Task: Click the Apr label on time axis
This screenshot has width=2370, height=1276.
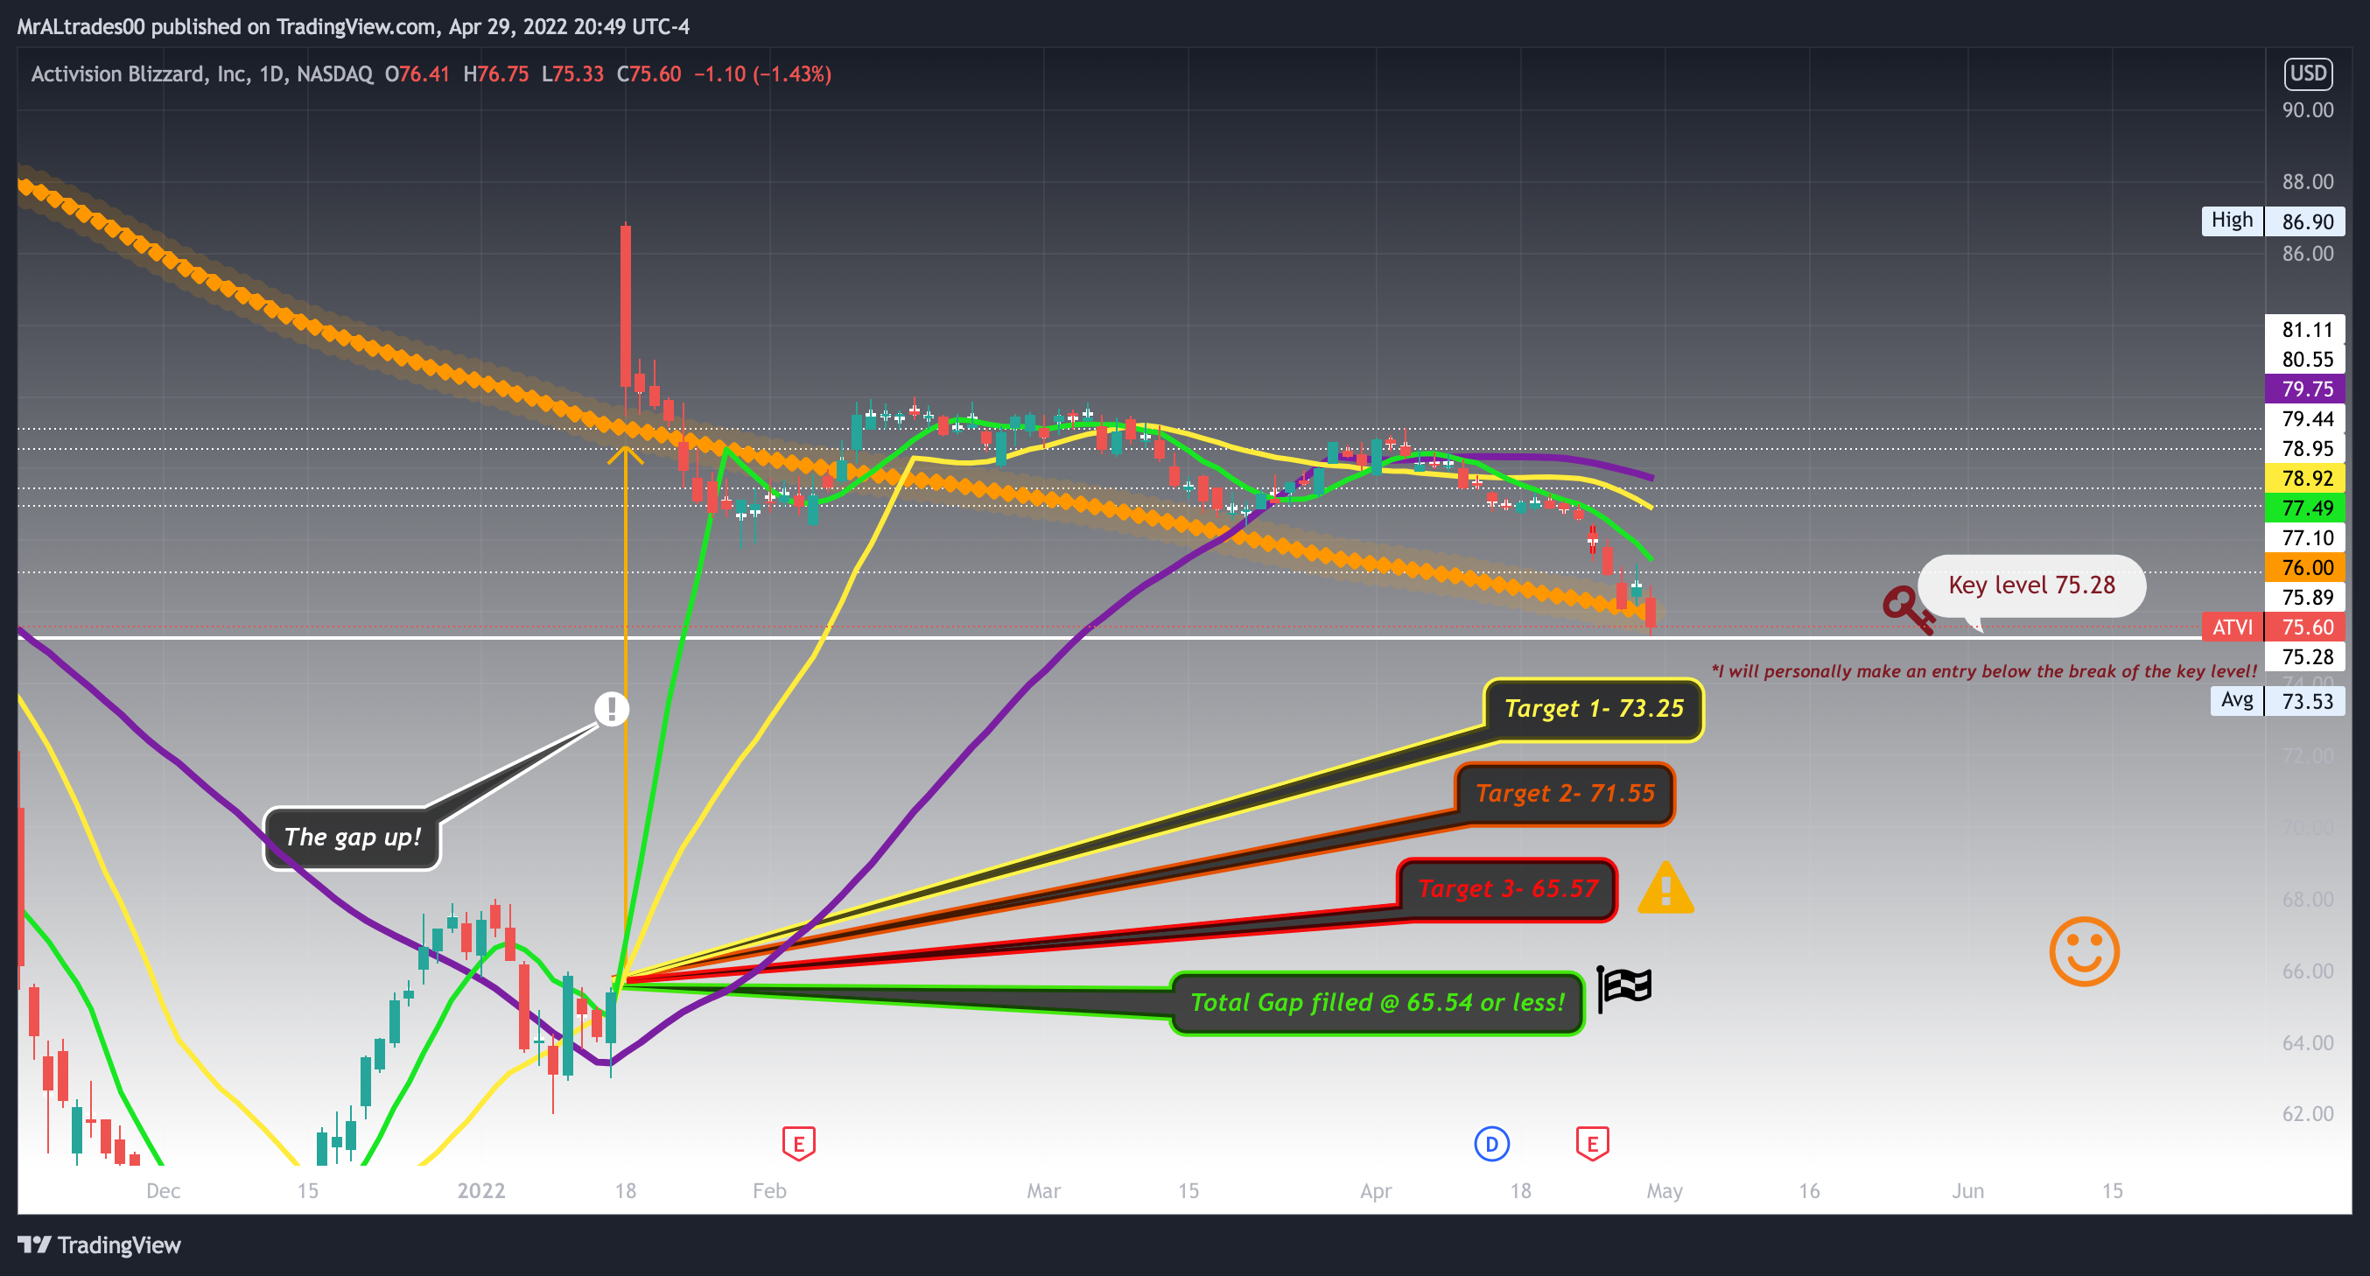Action: click(x=1376, y=1190)
